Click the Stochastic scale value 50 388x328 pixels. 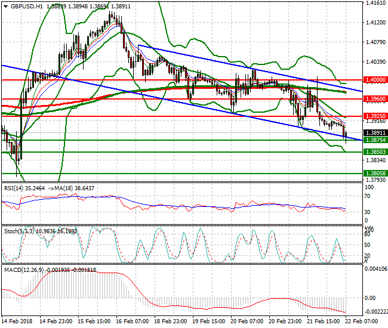click(x=368, y=245)
